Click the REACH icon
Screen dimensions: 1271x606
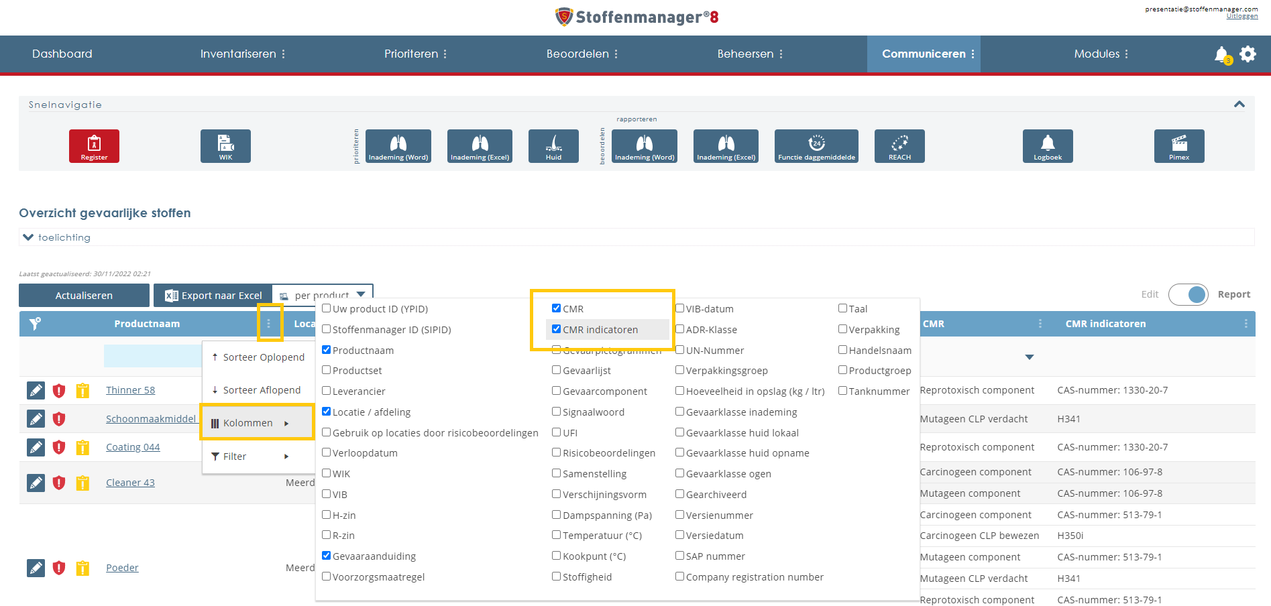899,146
